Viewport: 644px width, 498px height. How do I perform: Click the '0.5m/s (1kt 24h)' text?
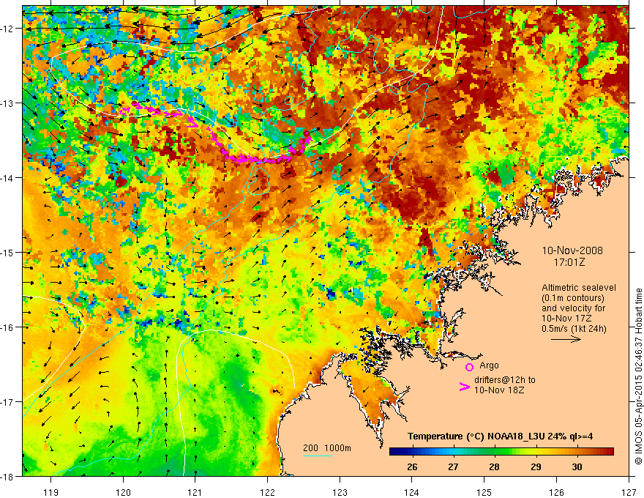[x=574, y=329]
